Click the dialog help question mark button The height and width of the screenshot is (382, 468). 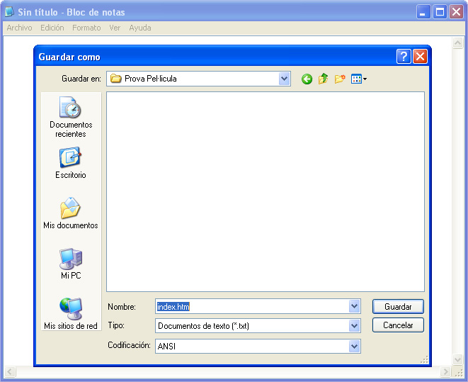point(404,57)
